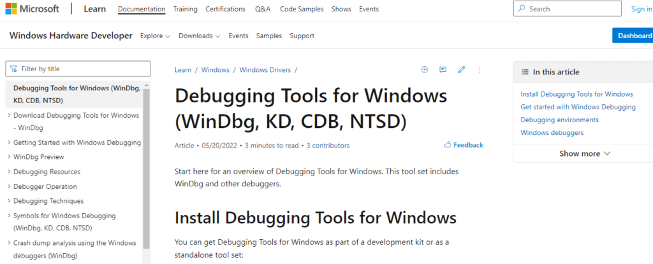
Task: Jump to Windows debuggers section
Action: pyautogui.click(x=552, y=132)
